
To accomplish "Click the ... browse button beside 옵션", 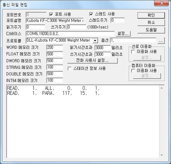I will click(x=161, y=41).
